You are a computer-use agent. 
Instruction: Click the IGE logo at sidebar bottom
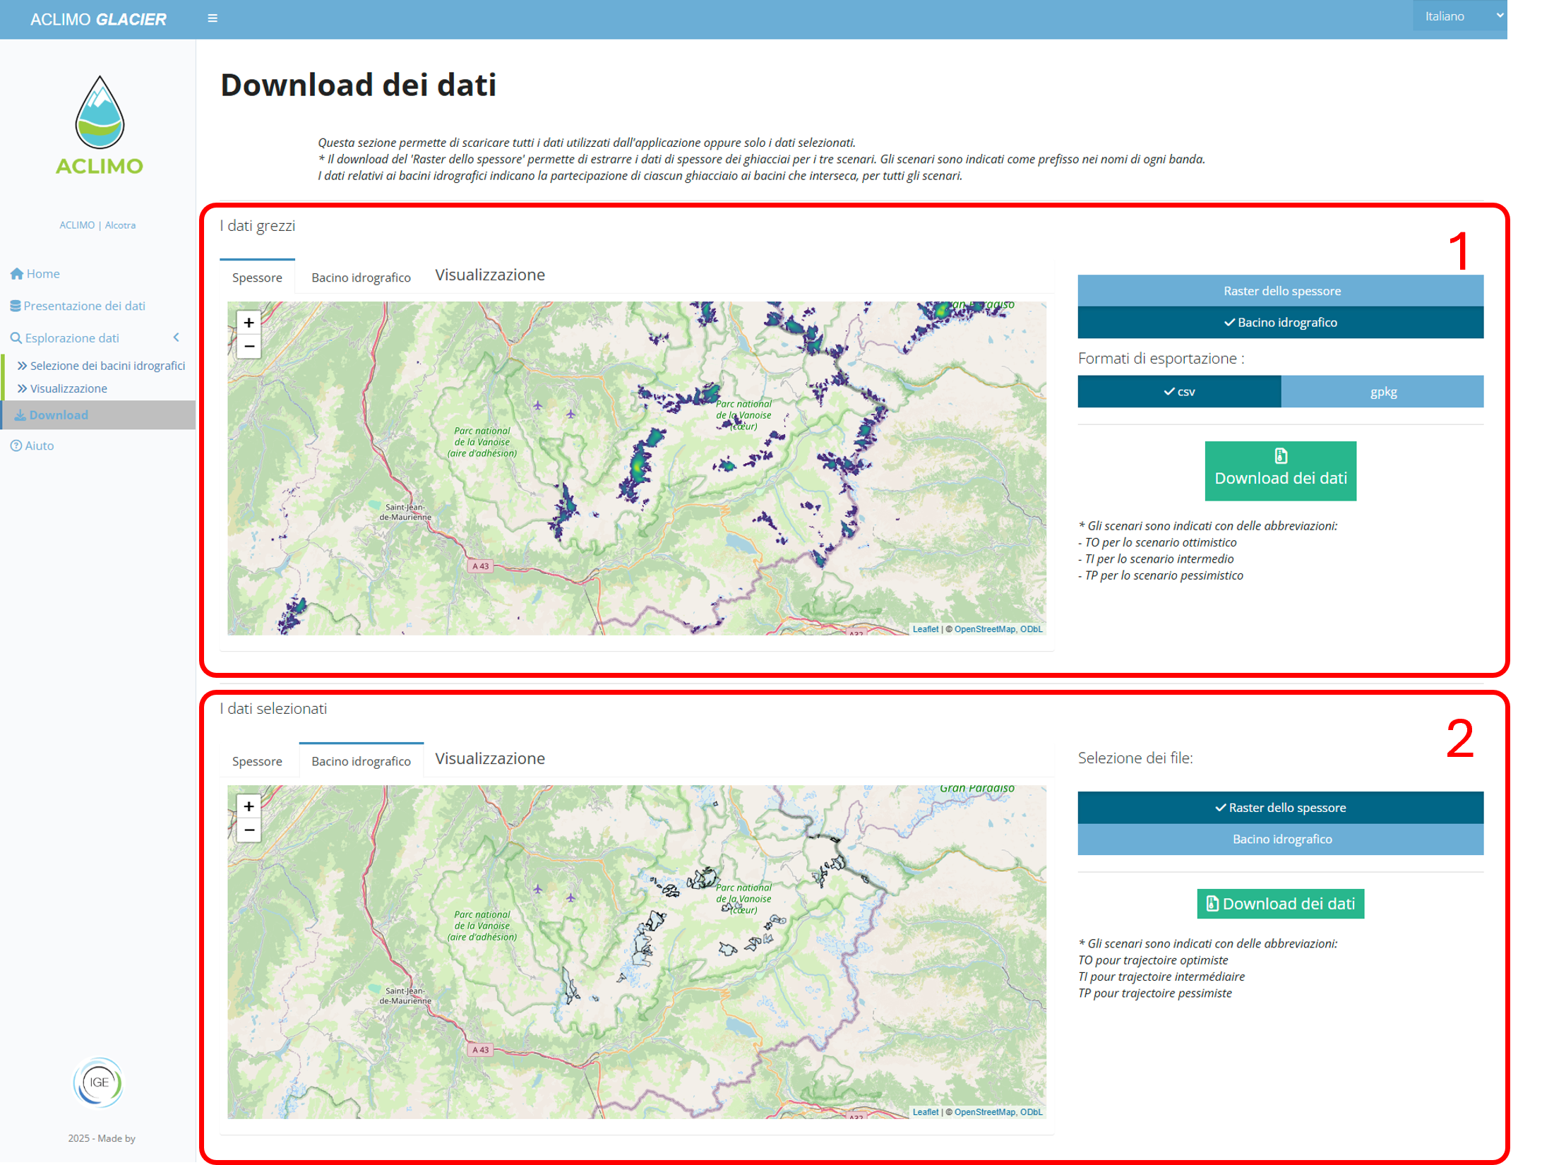[98, 1082]
